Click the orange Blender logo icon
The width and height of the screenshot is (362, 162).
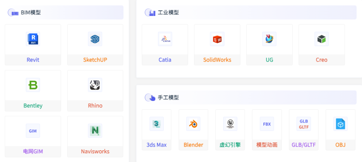[x=193, y=124]
